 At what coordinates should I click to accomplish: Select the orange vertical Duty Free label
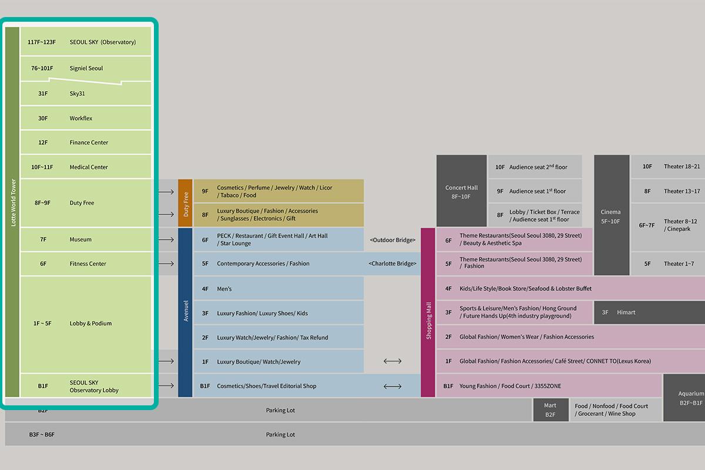click(x=185, y=203)
